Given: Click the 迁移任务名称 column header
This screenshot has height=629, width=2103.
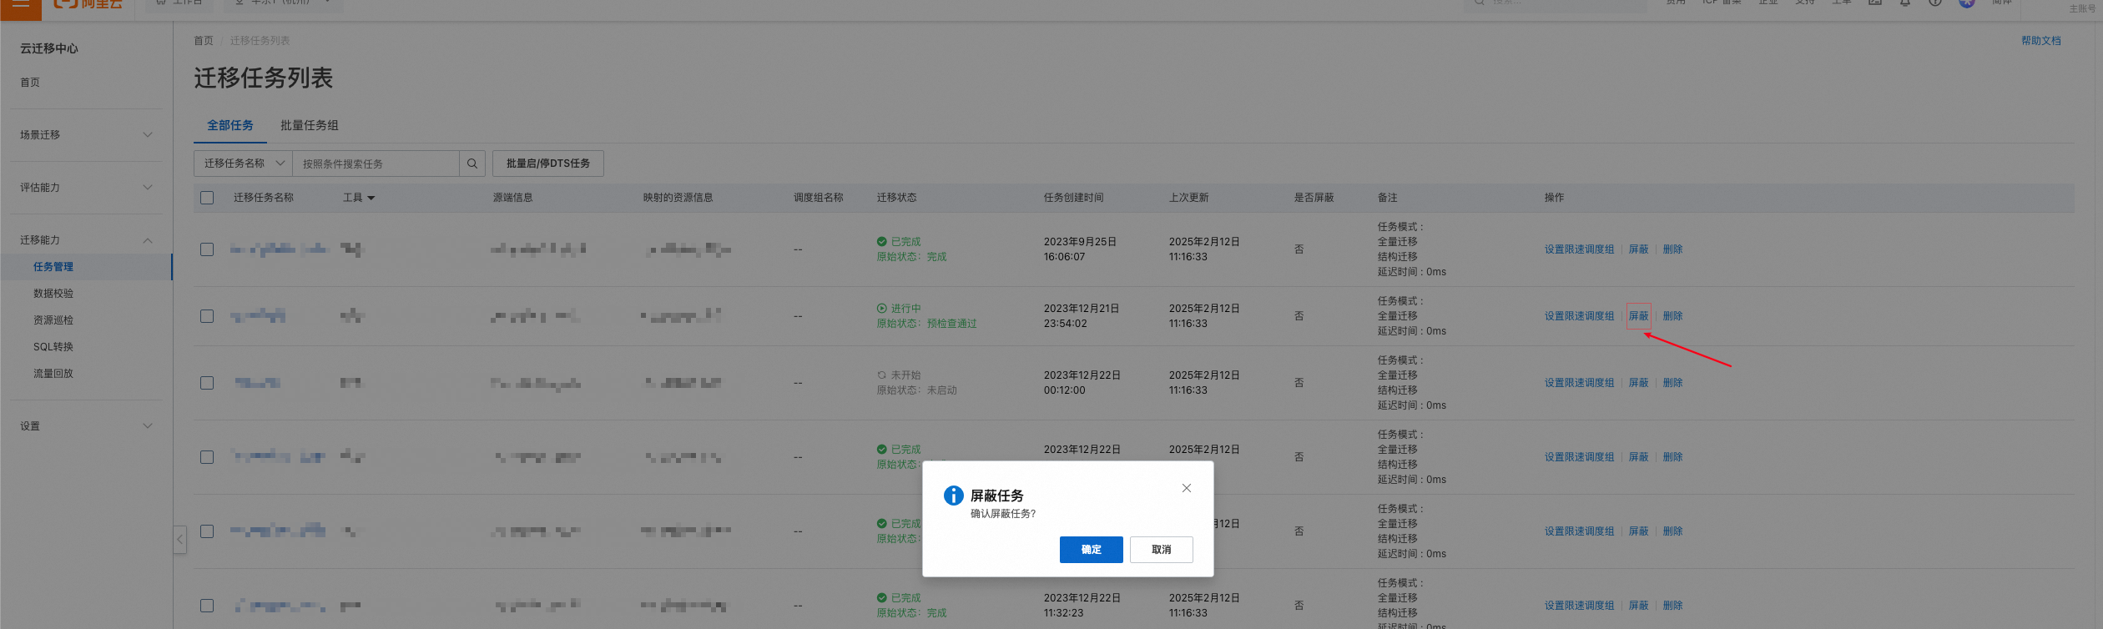Looking at the screenshot, I should coord(264,198).
